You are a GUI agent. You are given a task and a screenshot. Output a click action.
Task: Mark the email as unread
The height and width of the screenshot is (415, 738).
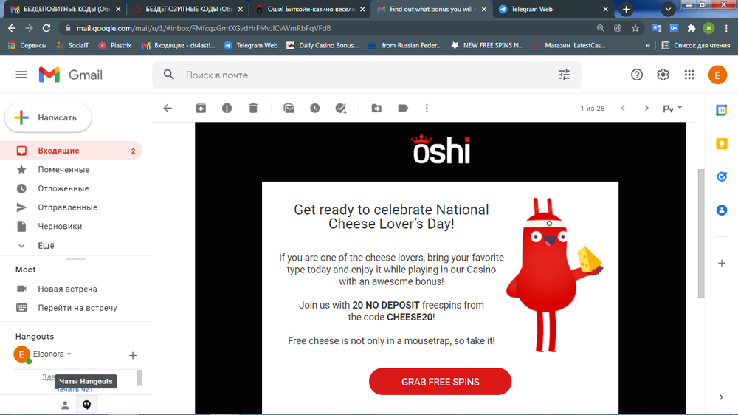289,109
